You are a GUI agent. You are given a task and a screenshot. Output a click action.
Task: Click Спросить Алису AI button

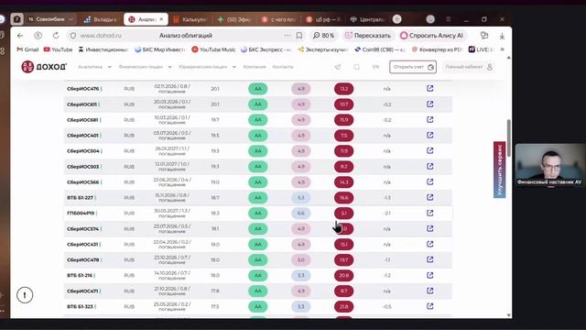(x=432, y=36)
